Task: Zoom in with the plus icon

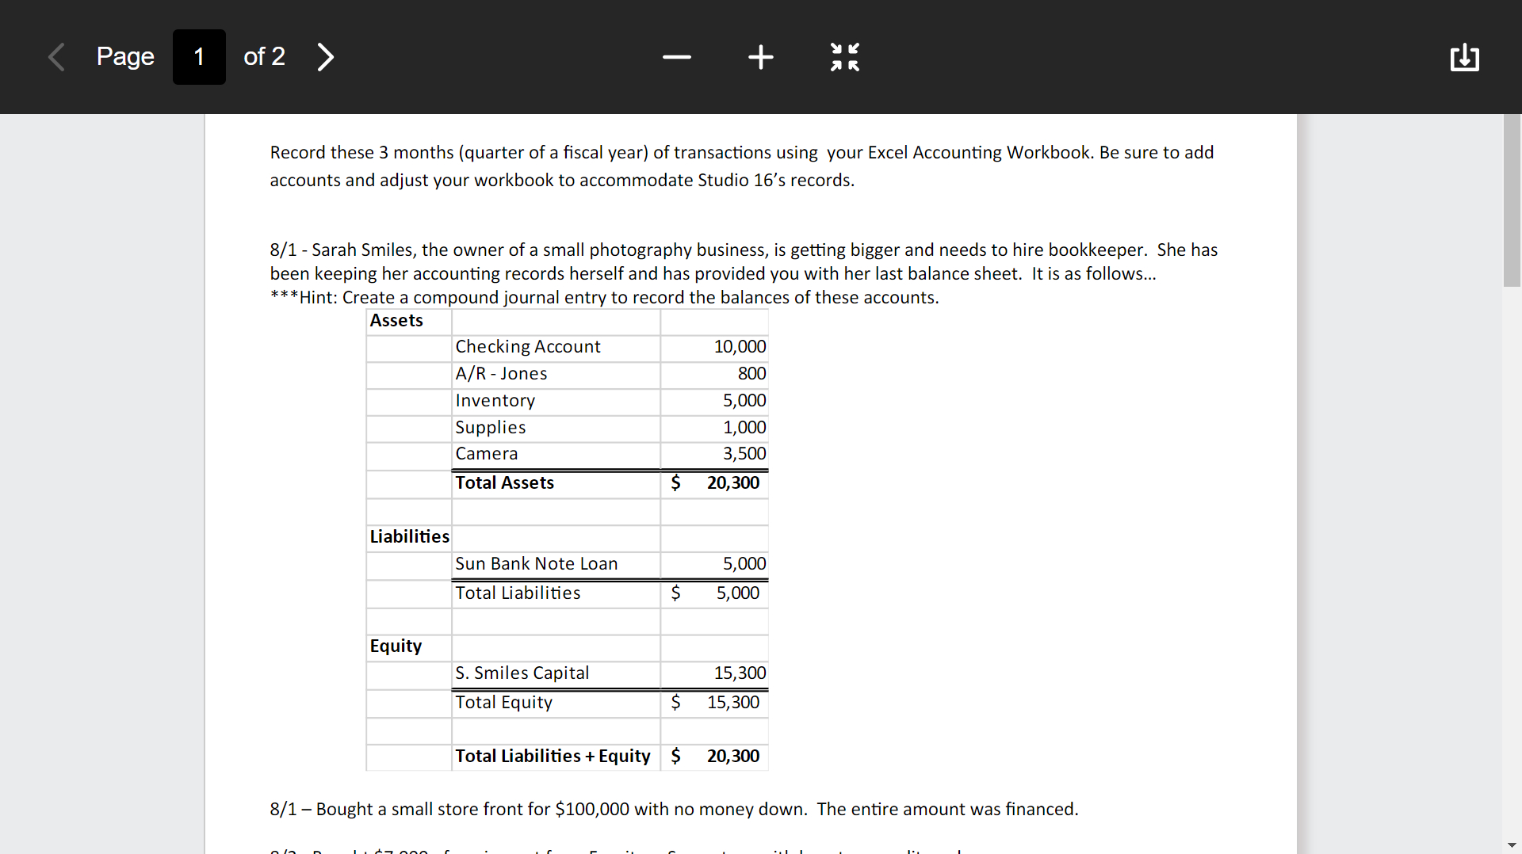Action: tap(761, 57)
